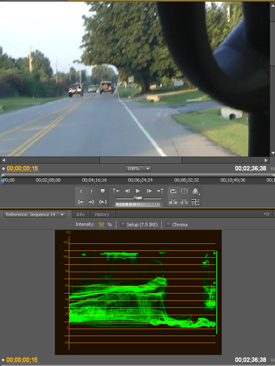
Task: Click the waveform monitor display
Action: click(138, 292)
